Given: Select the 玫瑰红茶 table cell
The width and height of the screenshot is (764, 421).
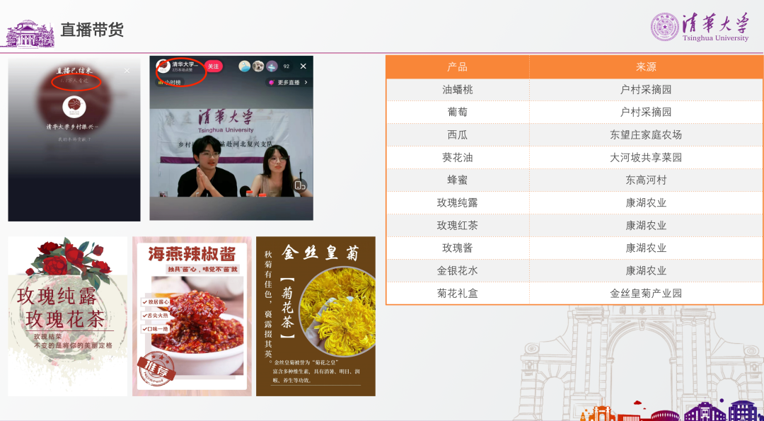Looking at the screenshot, I should (x=458, y=226).
